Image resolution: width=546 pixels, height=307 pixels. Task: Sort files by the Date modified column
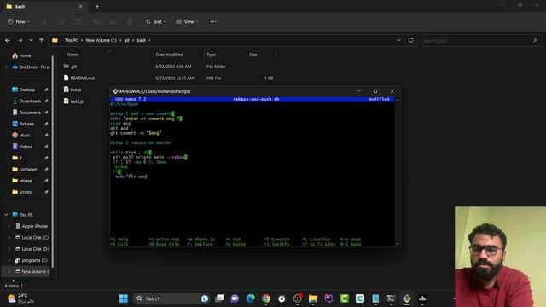click(169, 55)
